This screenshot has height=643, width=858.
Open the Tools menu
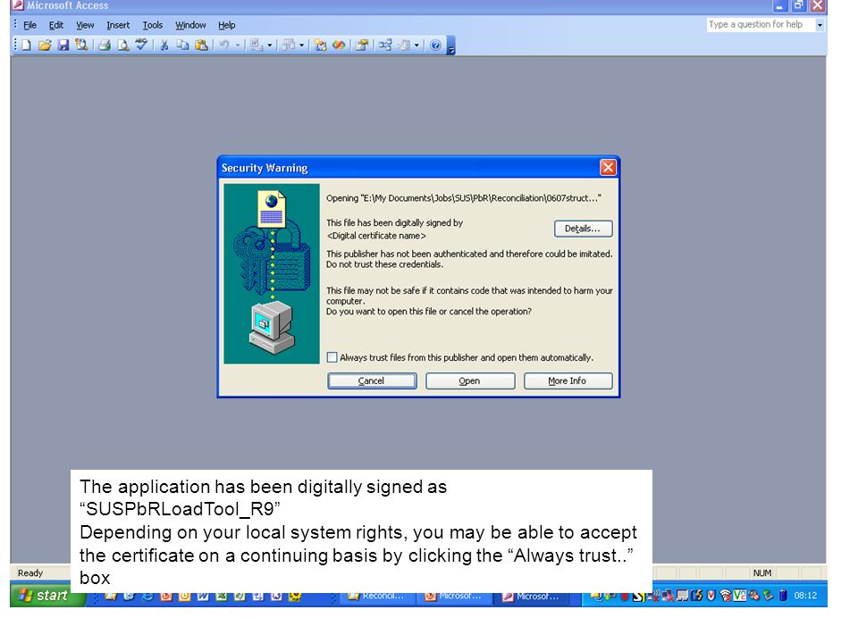[x=153, y=25]
